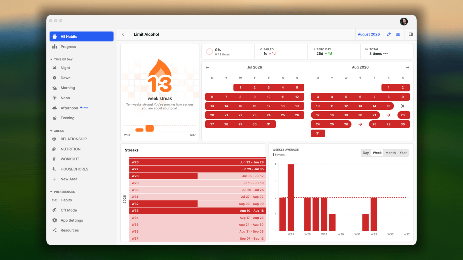Open the Noon habits list
Screen dimensions: 463x260
81,98
